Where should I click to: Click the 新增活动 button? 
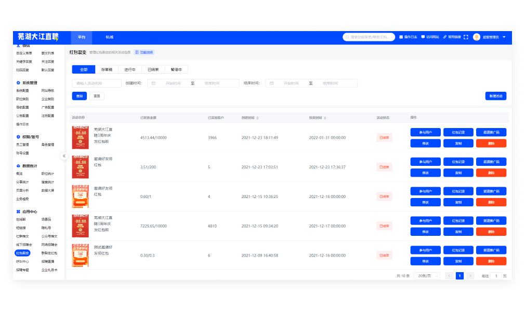pos(495,96)
